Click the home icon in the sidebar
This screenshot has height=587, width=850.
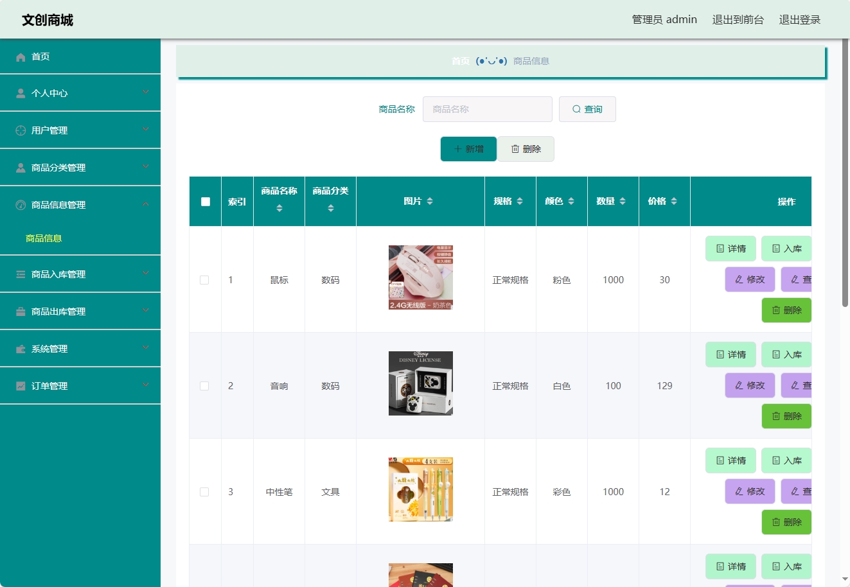(x=21, y=57)
